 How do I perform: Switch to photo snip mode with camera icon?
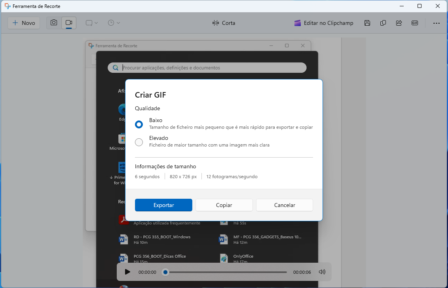[53, 23]
